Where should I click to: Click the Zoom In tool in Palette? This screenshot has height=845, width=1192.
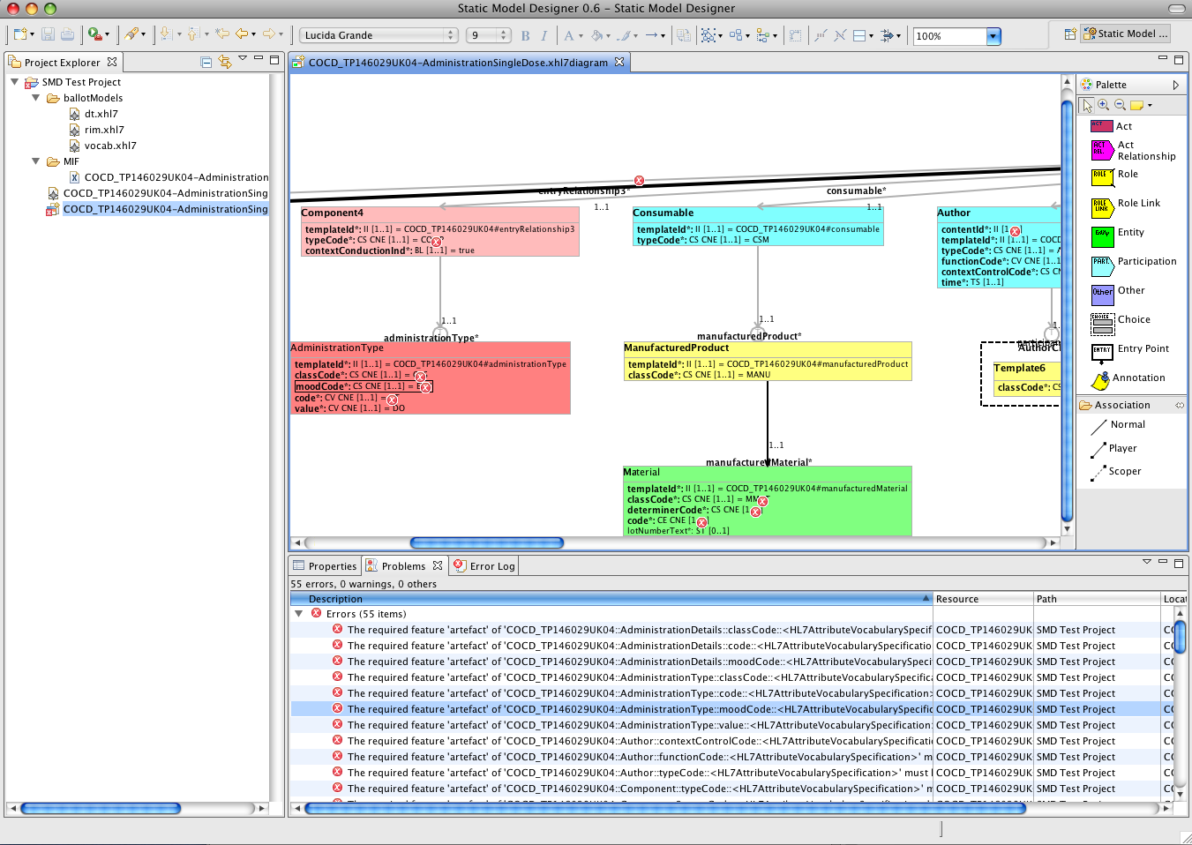pos(1104,105)
